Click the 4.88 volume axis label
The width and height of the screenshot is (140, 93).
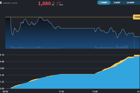pos(2,61)
